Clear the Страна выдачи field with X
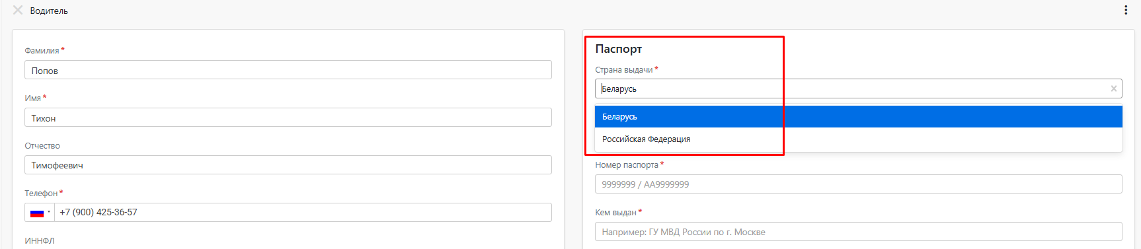This screenshot has width=1141, height=249. pyautogui.click(x=1114, y=89)
